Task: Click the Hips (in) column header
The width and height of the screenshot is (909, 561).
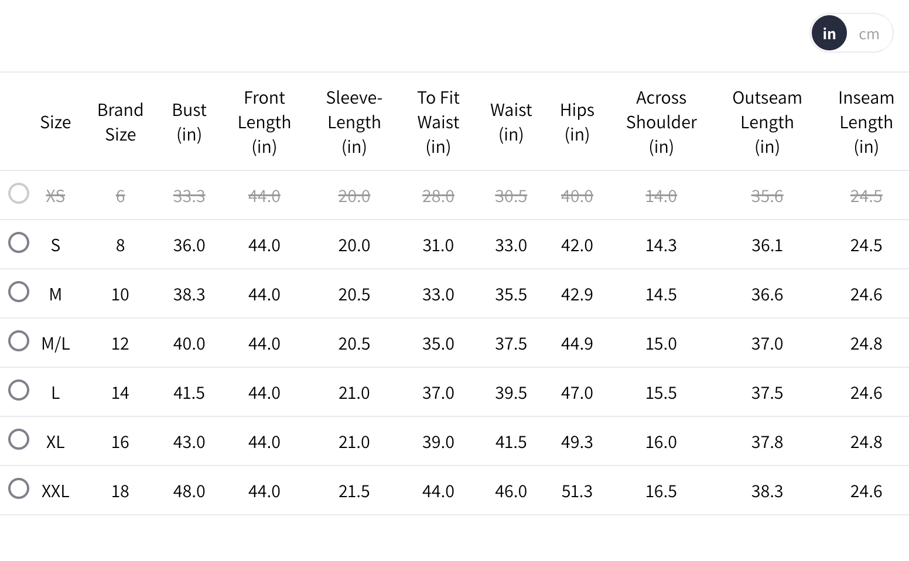Action: pos(577,122)
